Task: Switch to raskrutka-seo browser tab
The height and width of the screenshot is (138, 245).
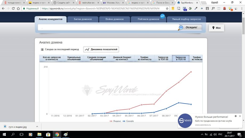Action: coord(88,3)
